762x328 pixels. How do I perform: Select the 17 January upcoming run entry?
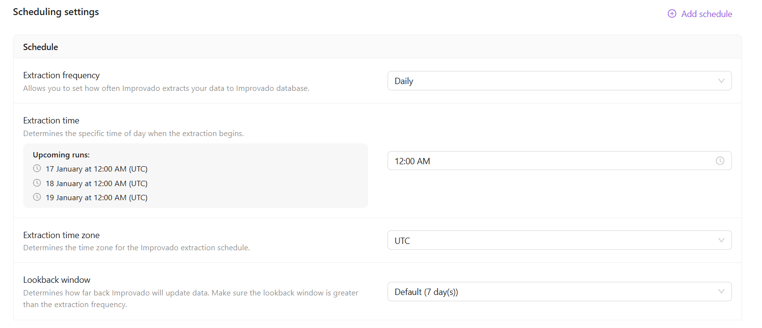coord(96,169)
